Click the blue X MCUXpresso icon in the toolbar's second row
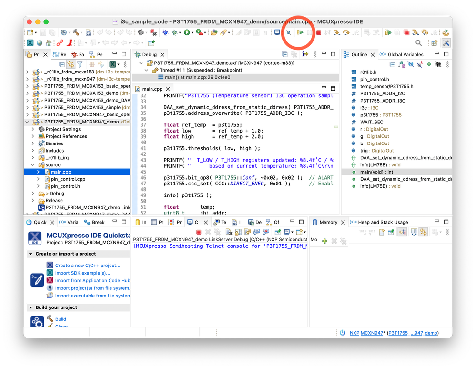The width and height of the screenshot is (476, 369). click(30, 43)
